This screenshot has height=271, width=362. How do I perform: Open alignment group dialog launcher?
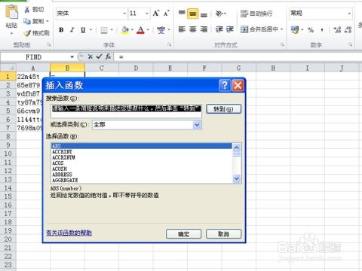pyautogui.click(x=282, y=45)
